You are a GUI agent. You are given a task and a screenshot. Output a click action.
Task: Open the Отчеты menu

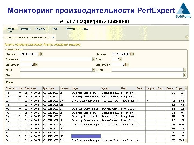(x=55, y=29)
